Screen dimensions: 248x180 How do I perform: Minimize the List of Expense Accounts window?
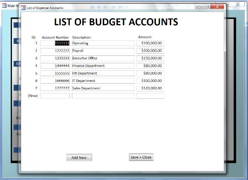[200, 7]
